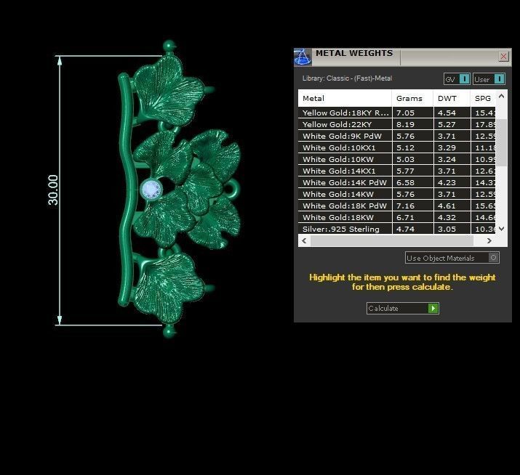The height and width of the screenshot is (475, 520).
Task: Select Silver:.925 Sterling row
Action: coord(397,229)
